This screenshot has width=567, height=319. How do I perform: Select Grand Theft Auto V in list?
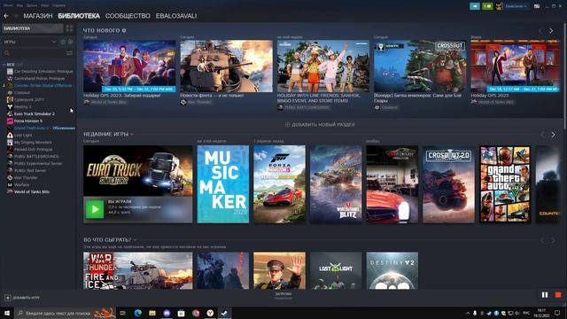(x=41, y=128)
